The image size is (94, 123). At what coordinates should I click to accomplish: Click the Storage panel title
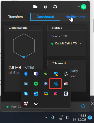[57, 28]
